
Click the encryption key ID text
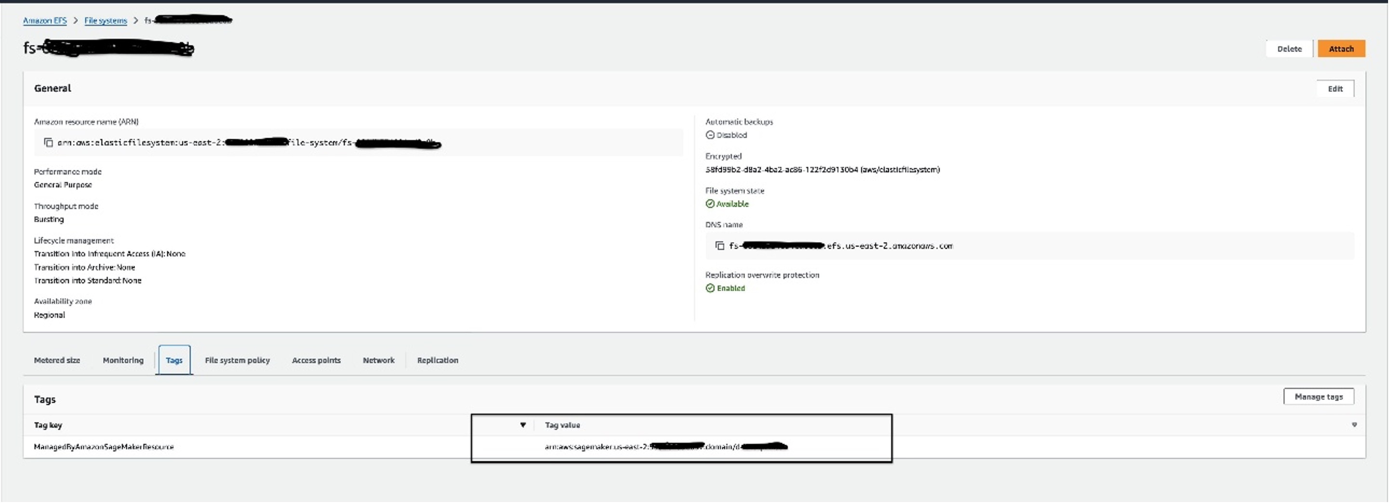[822, 169]
